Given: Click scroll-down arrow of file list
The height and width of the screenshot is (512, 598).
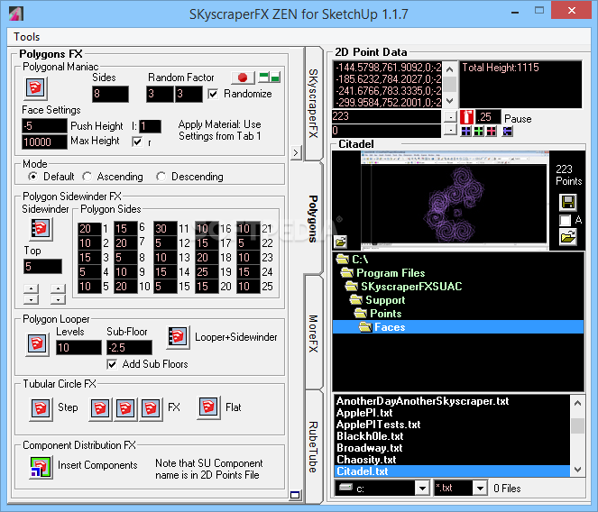Looking at the screenshot, I should pos(577,470).
